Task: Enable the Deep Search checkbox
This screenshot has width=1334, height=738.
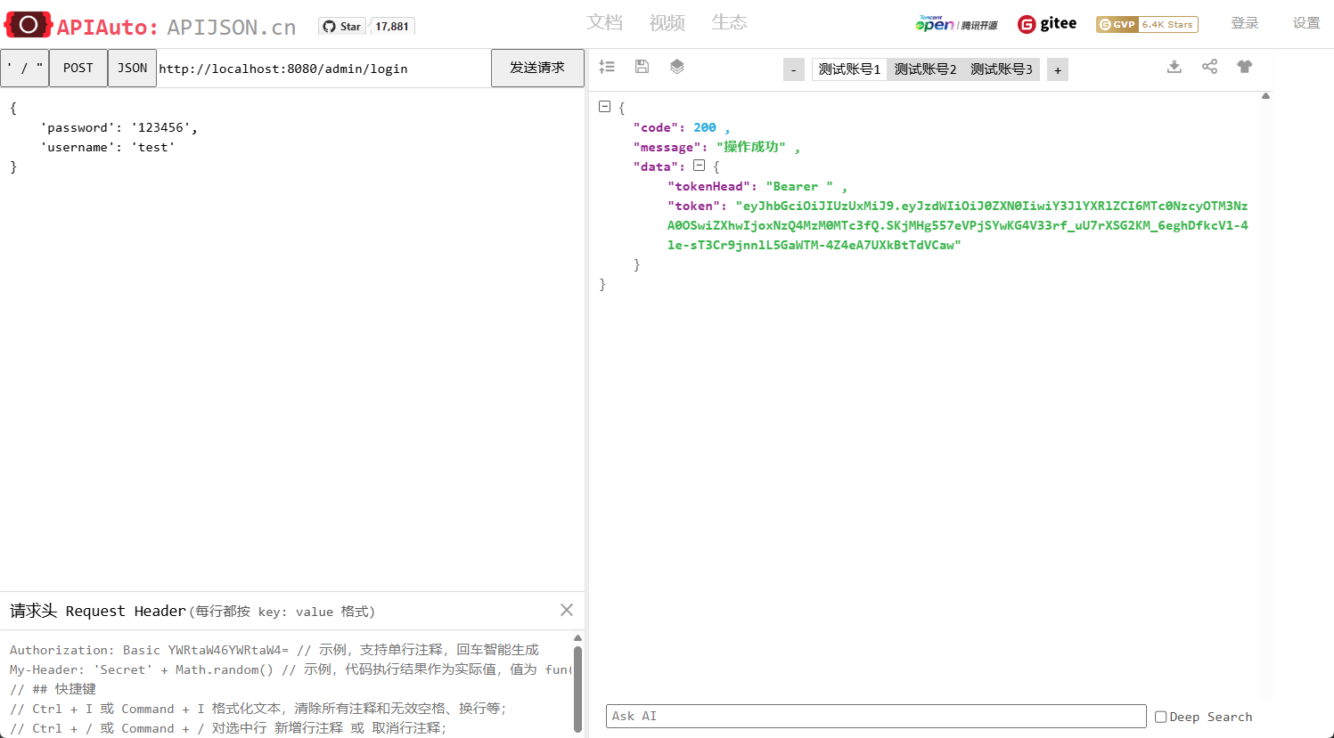Action: coord(1160,717)
